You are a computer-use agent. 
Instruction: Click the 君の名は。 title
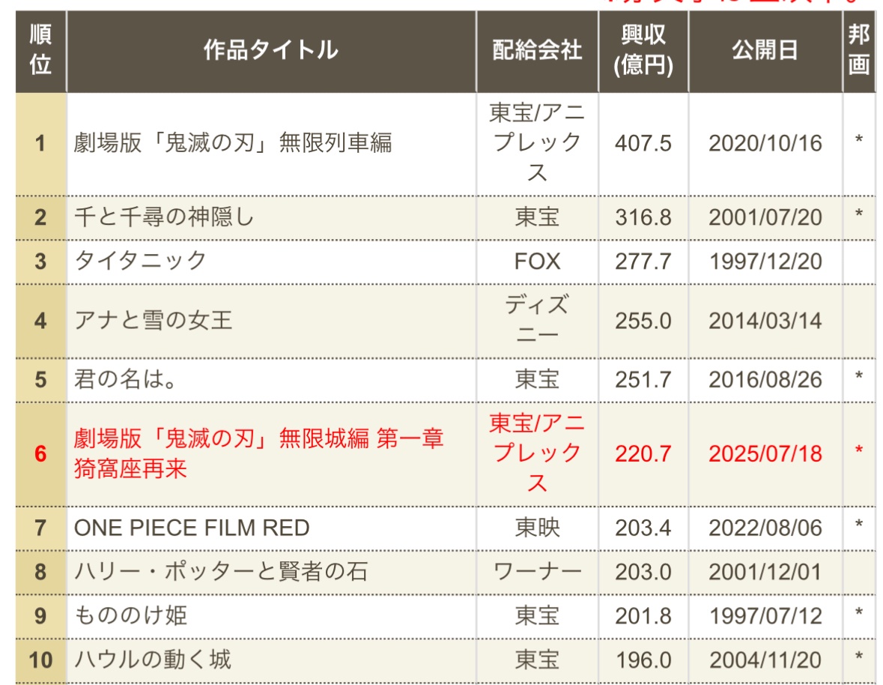123,379
